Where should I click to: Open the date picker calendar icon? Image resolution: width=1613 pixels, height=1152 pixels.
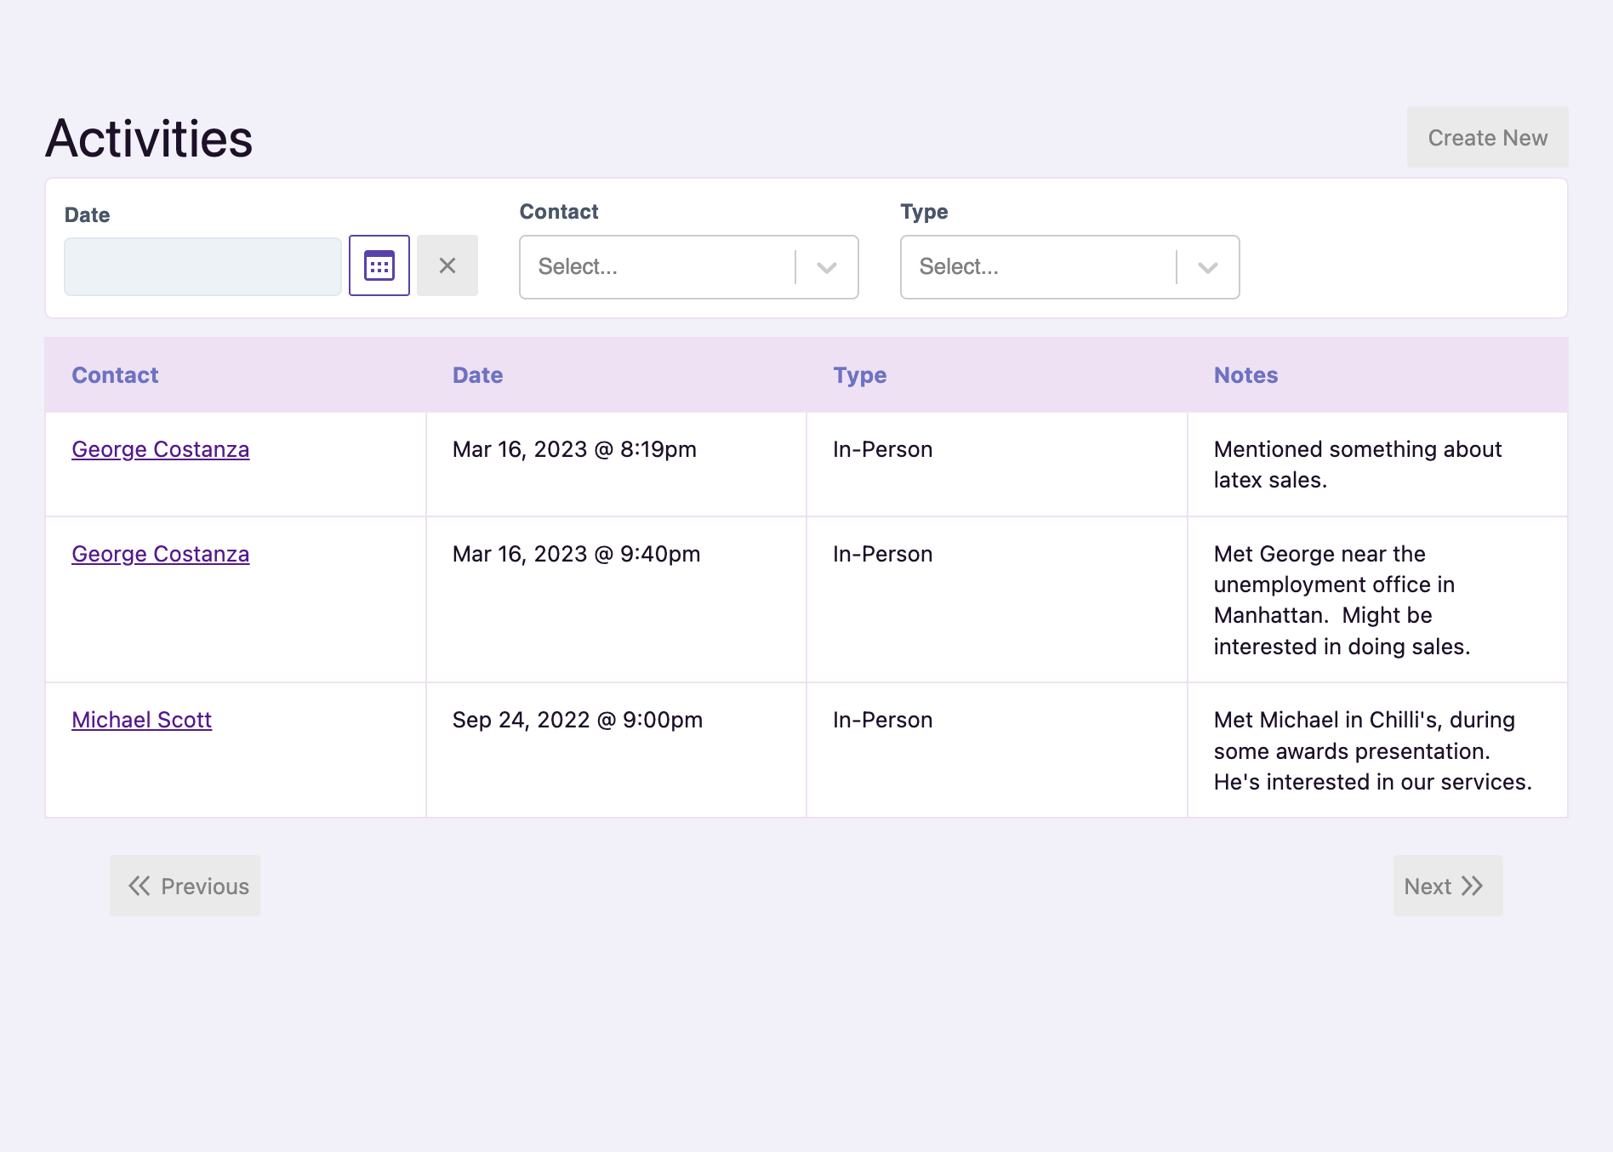[379, 265]
